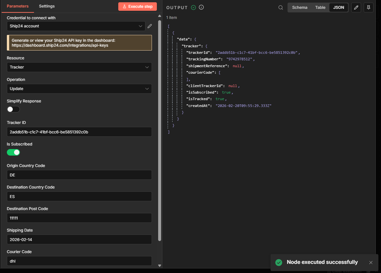
Task: Switch to the Parameters tab
Action: click(18, 6)
